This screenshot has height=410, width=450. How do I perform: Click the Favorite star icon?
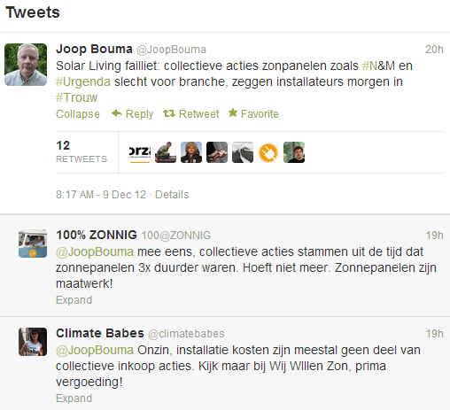tap(233, 112)
